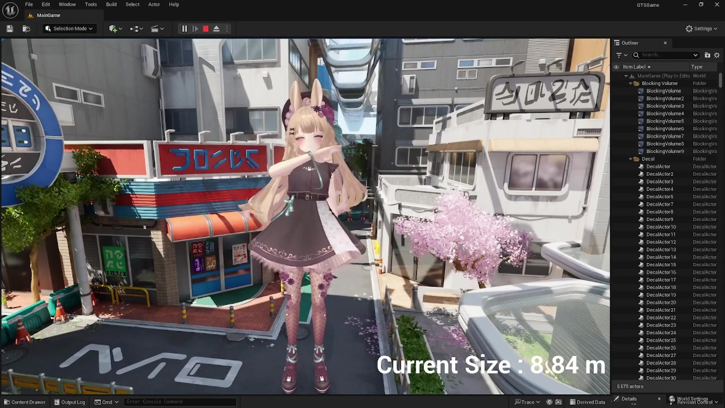Open the Select menu
The height and width of the screenshot is (408, 725).
(x=133, y=5)
